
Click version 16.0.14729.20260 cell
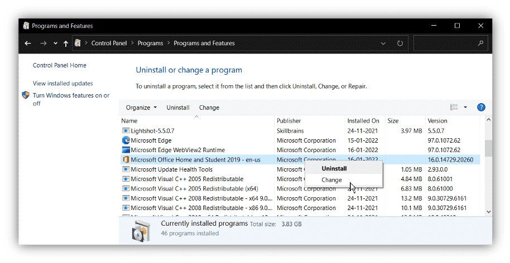[450, 160]
